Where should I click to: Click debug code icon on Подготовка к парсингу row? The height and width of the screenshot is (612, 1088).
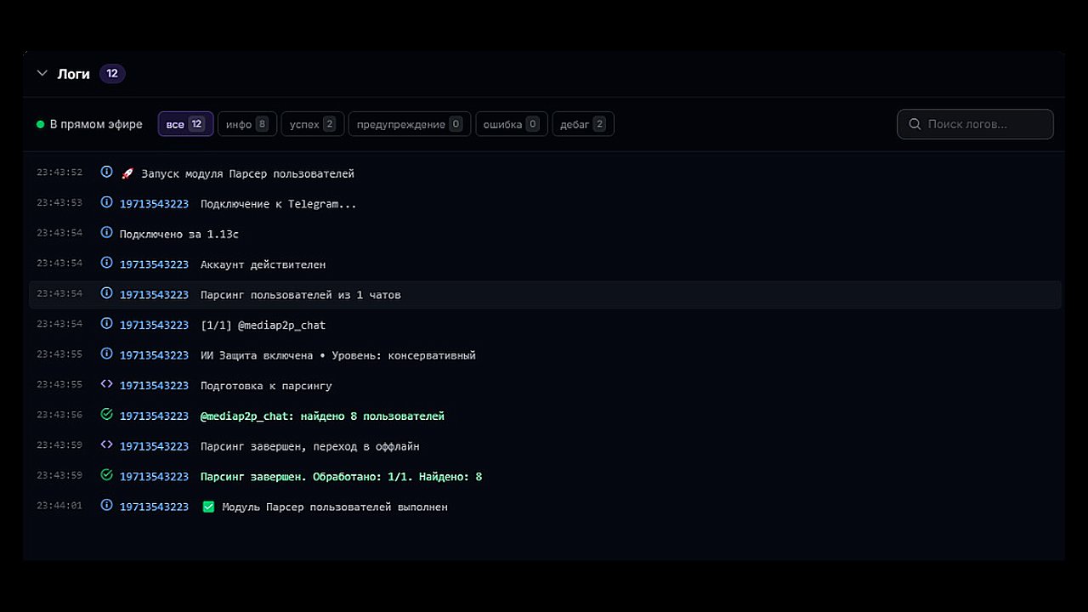pyautogui.click(x=106, y=384)
